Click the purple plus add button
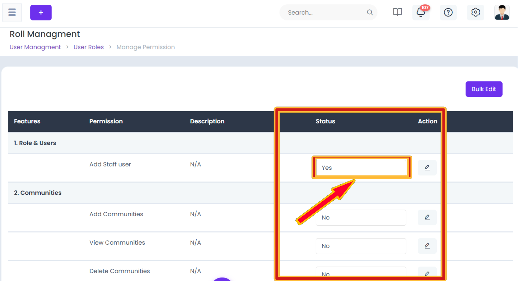The height and width of the screenshot is (281, 519). coord(41,13)
